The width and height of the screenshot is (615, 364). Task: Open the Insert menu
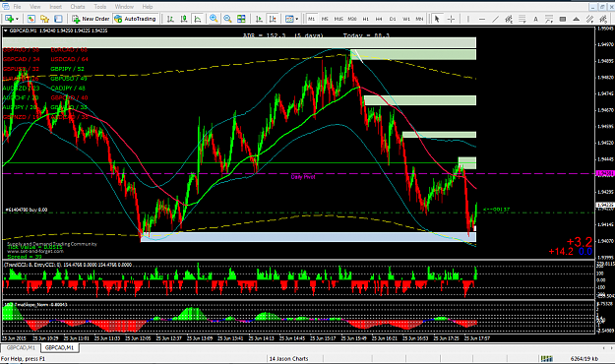coord(56,7)
